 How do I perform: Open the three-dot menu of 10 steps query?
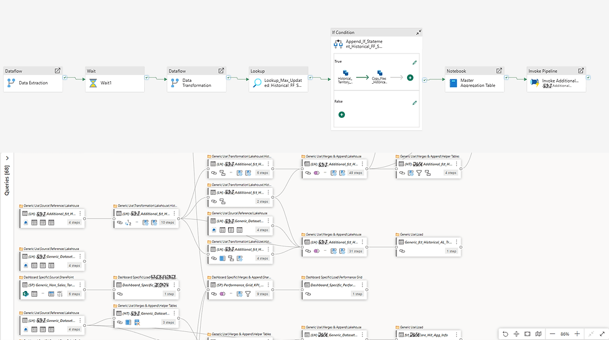(x=175, y=213)
